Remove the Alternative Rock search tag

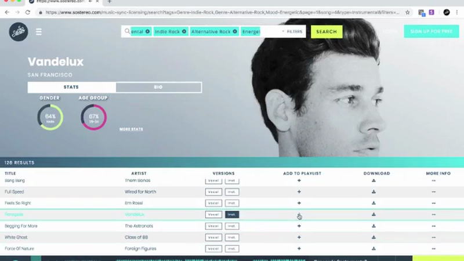[235, 31]
